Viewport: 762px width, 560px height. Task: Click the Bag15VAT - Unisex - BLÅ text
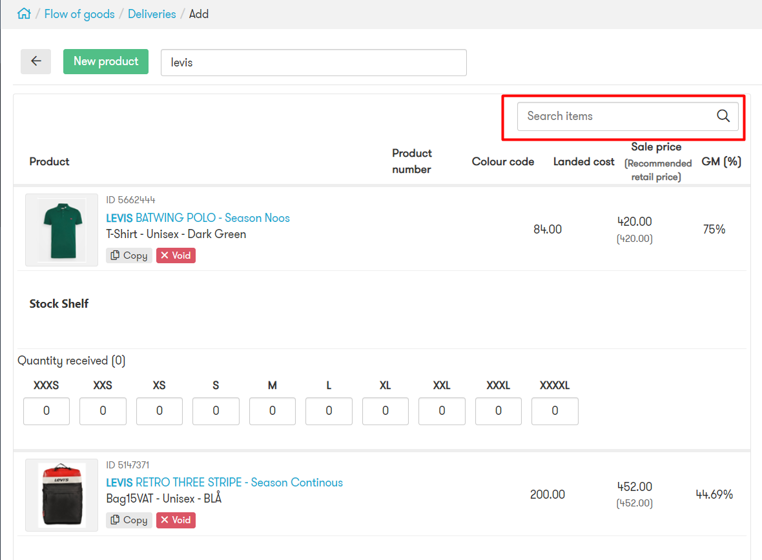(x=164, y=498)
